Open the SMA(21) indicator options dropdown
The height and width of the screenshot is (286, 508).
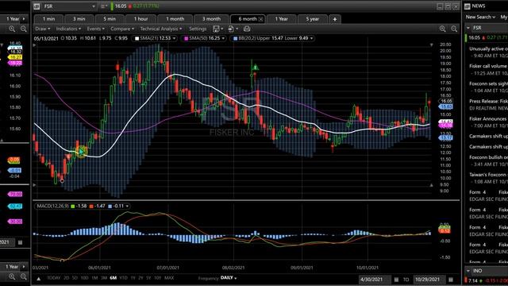pos(175,38)
